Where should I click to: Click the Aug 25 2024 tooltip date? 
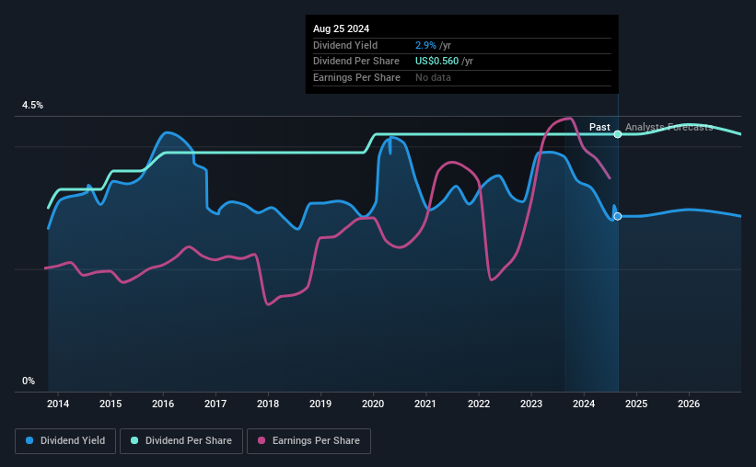pyautogui.click(x=342, y=28)
